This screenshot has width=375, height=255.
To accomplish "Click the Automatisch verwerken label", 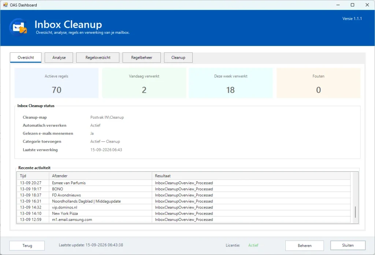I will (x=44, y=125).
